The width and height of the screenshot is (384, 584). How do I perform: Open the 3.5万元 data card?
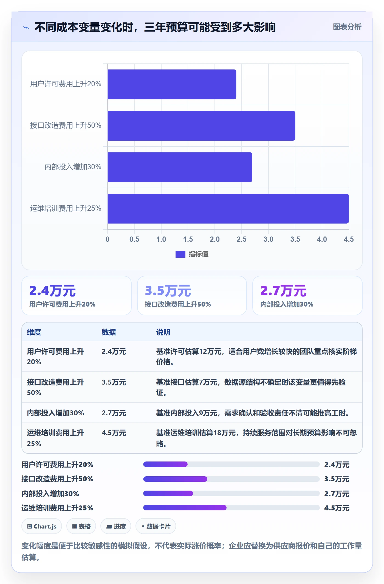(x=192, y=296)
